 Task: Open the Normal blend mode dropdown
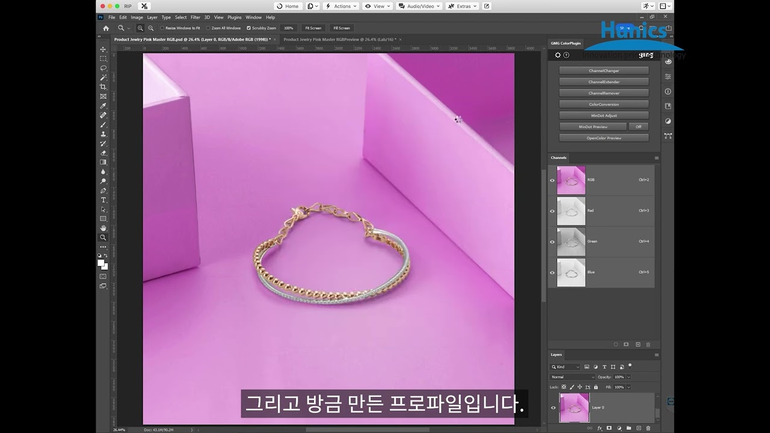coord(572,377)
